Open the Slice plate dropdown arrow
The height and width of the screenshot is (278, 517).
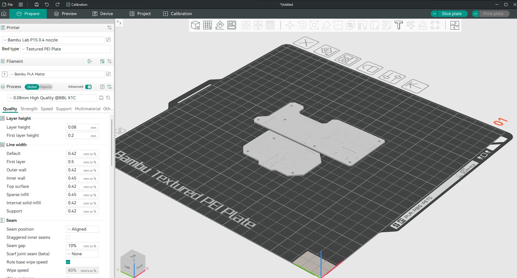[x=435, y=14]
